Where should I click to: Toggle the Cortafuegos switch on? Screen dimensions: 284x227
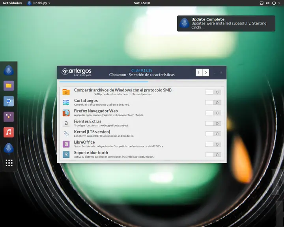[x=213, y=102]
